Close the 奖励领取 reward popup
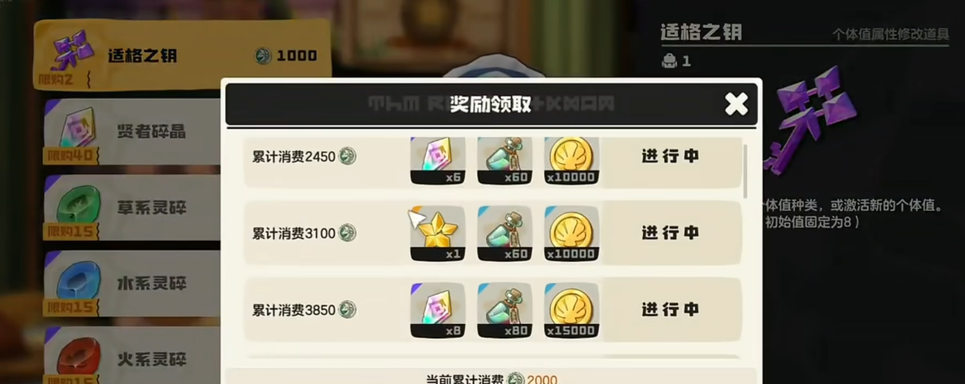The image size is (965, 384). (x=736, y=104)
